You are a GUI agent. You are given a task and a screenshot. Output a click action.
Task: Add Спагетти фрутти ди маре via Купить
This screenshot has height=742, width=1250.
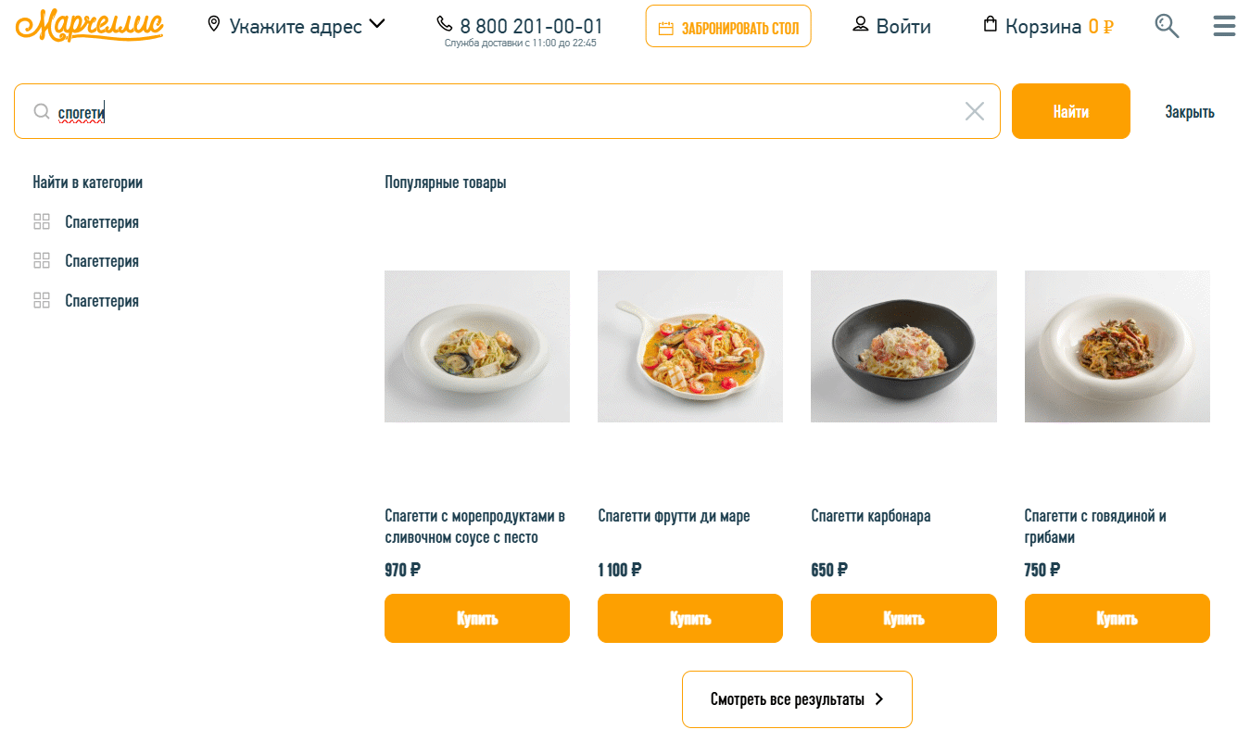click(690, 618)
